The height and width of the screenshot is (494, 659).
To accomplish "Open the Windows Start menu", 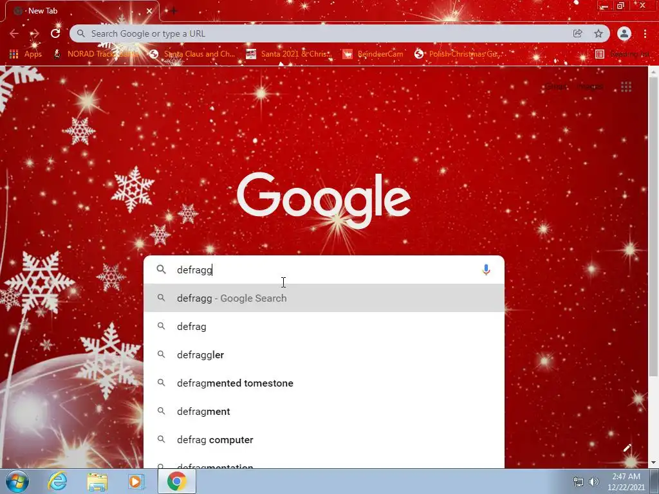I will coord(17,481).
